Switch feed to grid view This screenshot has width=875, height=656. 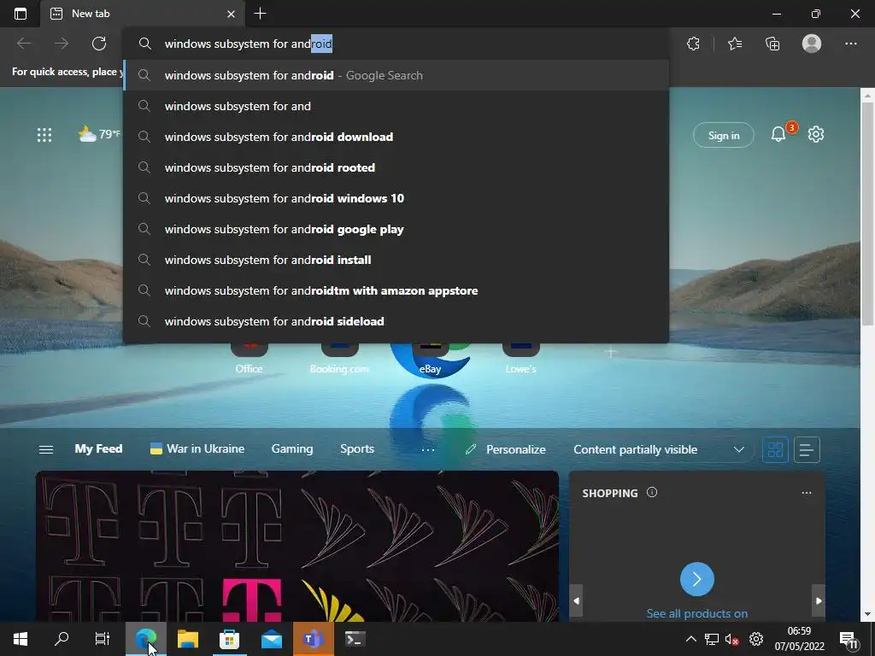click(775, 449)
